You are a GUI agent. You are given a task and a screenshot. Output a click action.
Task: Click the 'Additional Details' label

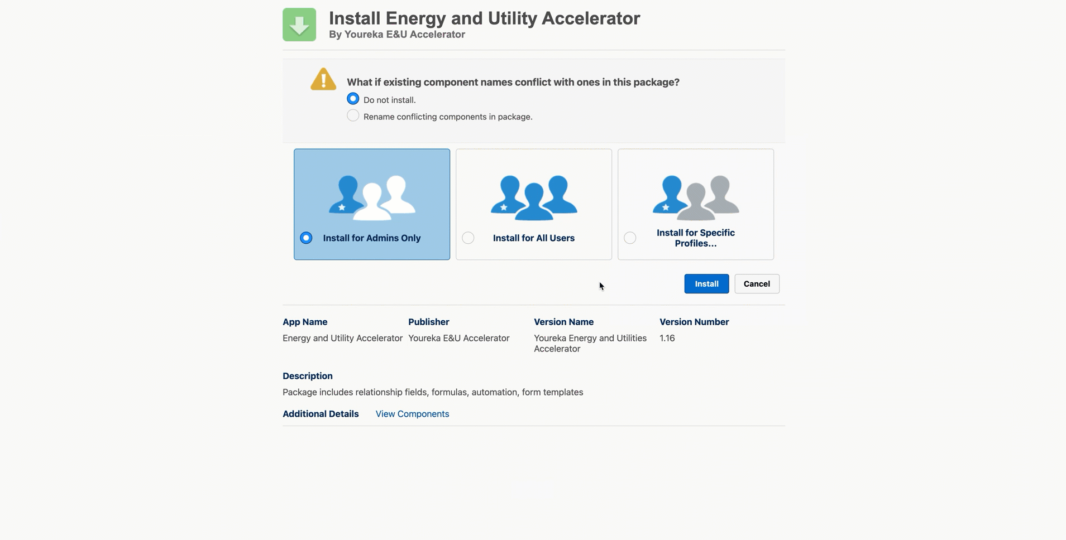tap(321, 414)
